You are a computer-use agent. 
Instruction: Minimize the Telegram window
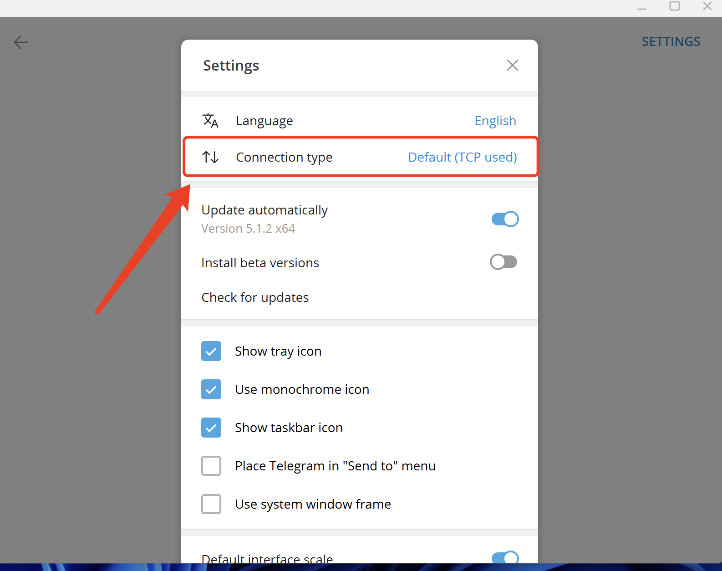642,6
